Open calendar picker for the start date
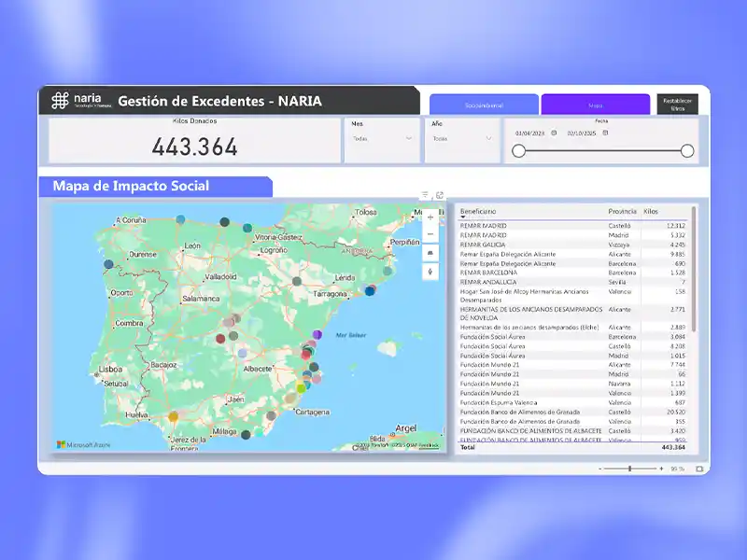 tap(554, 133)
